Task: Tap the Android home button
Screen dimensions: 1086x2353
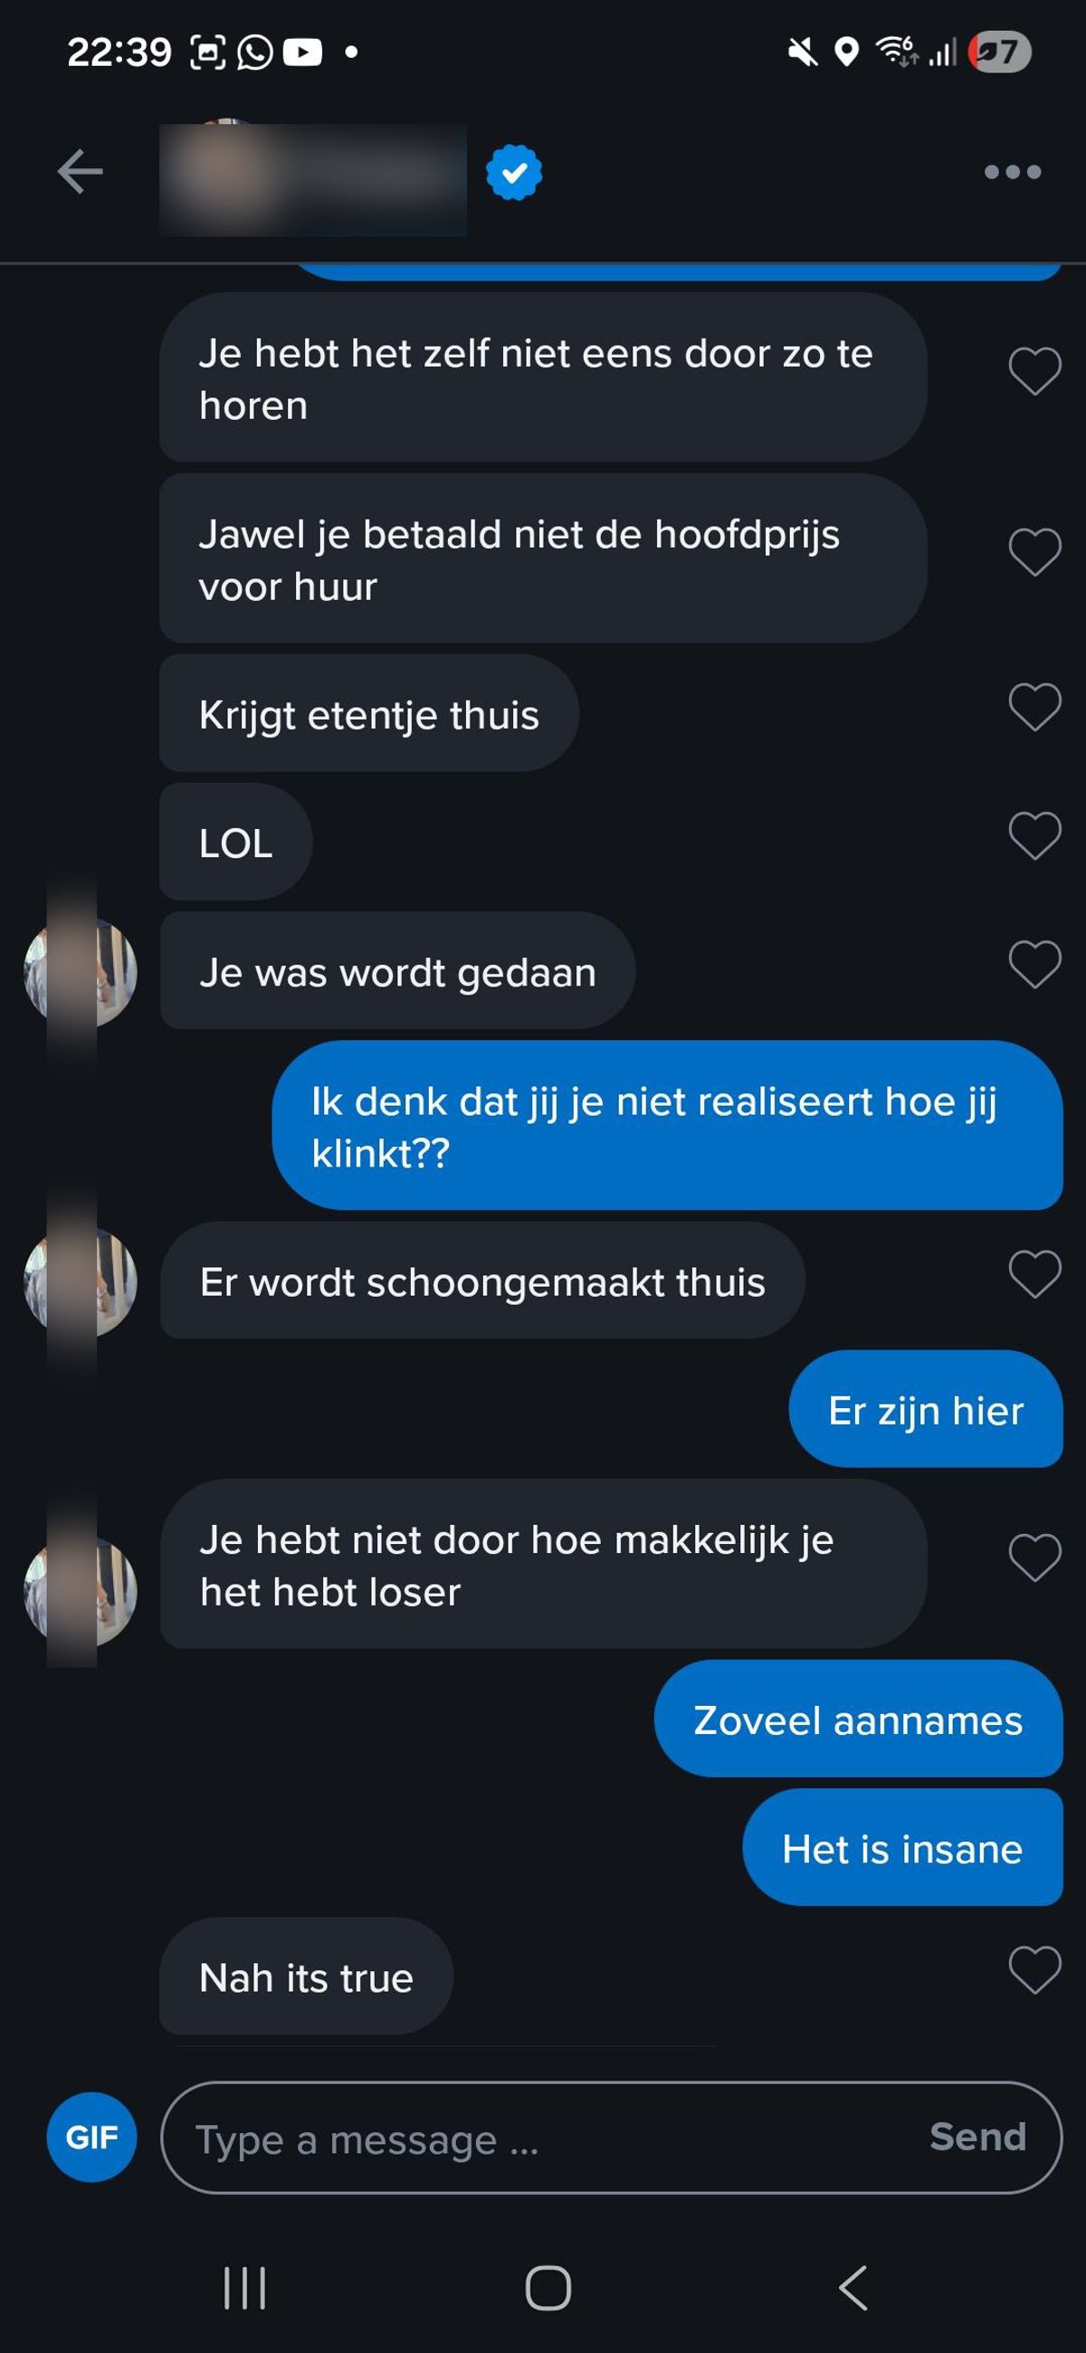Action: point(548,2288)
